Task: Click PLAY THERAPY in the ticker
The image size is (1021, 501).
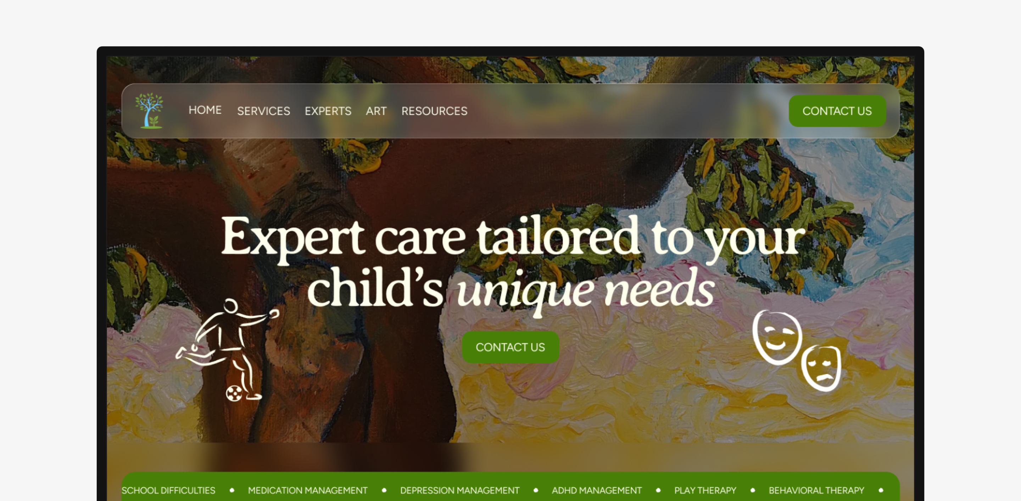Action: [705, 490]
